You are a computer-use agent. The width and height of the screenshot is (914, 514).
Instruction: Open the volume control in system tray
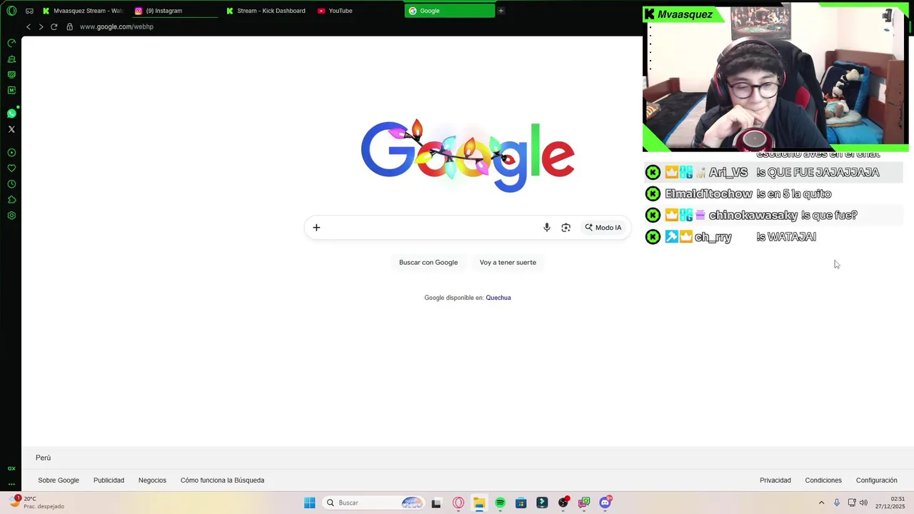863,503
